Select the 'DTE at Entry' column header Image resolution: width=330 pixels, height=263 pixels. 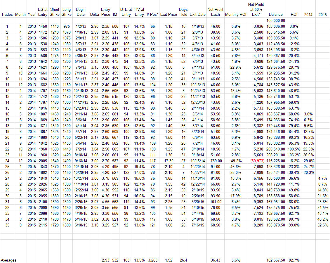pyautogui.click(x=126, y=12)
